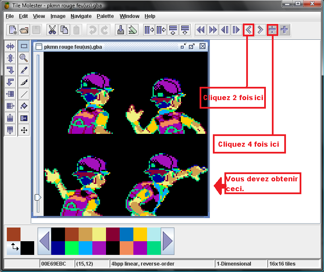The height and width of the screenshot is (272, 324).
Task: Open the View menu
Action: [39, 16]
